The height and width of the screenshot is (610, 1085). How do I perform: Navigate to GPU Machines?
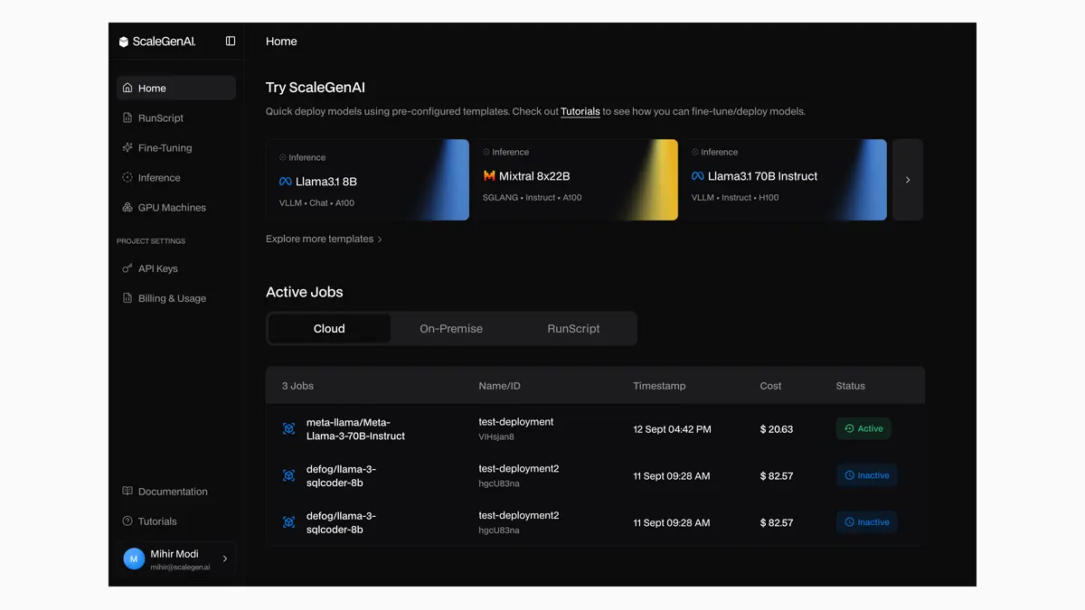[x=176, y=207]
